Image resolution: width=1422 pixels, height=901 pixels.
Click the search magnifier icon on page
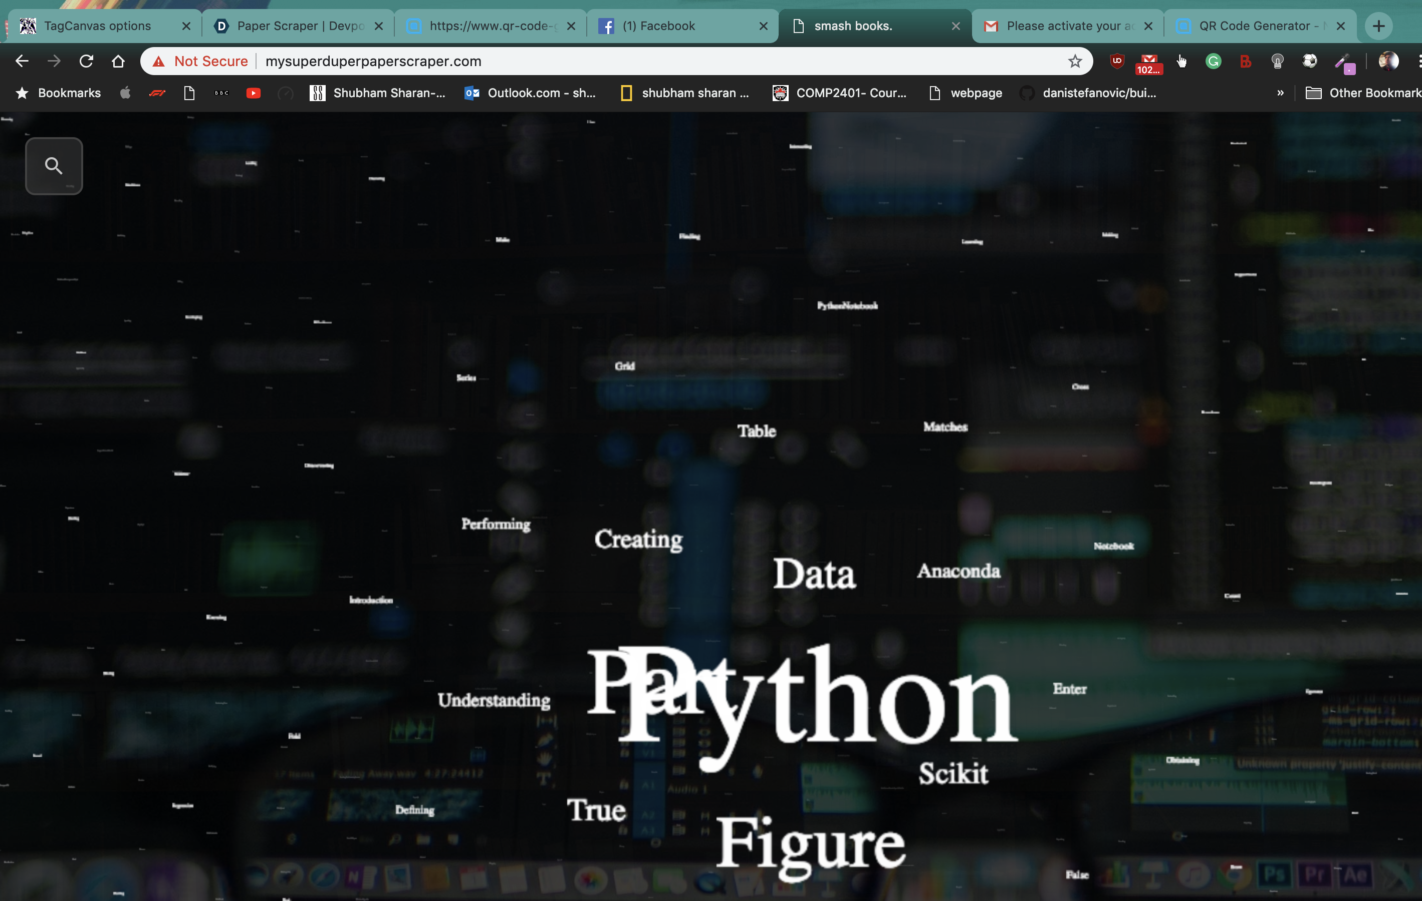[x=54, y=166]
